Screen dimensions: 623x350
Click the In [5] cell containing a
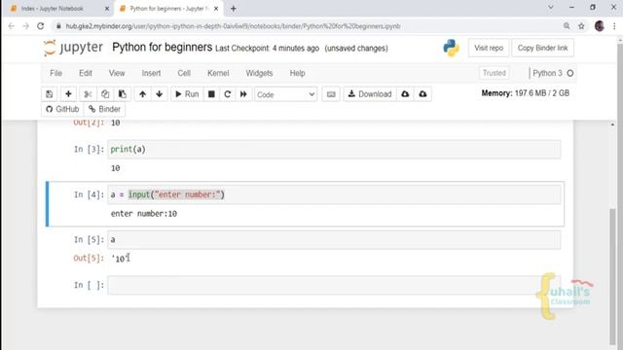click(334, 240)
